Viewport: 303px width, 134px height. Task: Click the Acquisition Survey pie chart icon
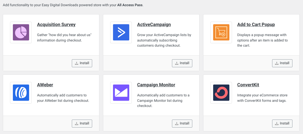click(x=21, y=32)
